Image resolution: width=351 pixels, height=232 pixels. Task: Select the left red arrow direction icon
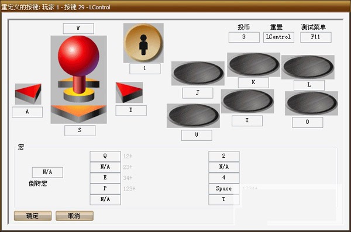[28, 94]
